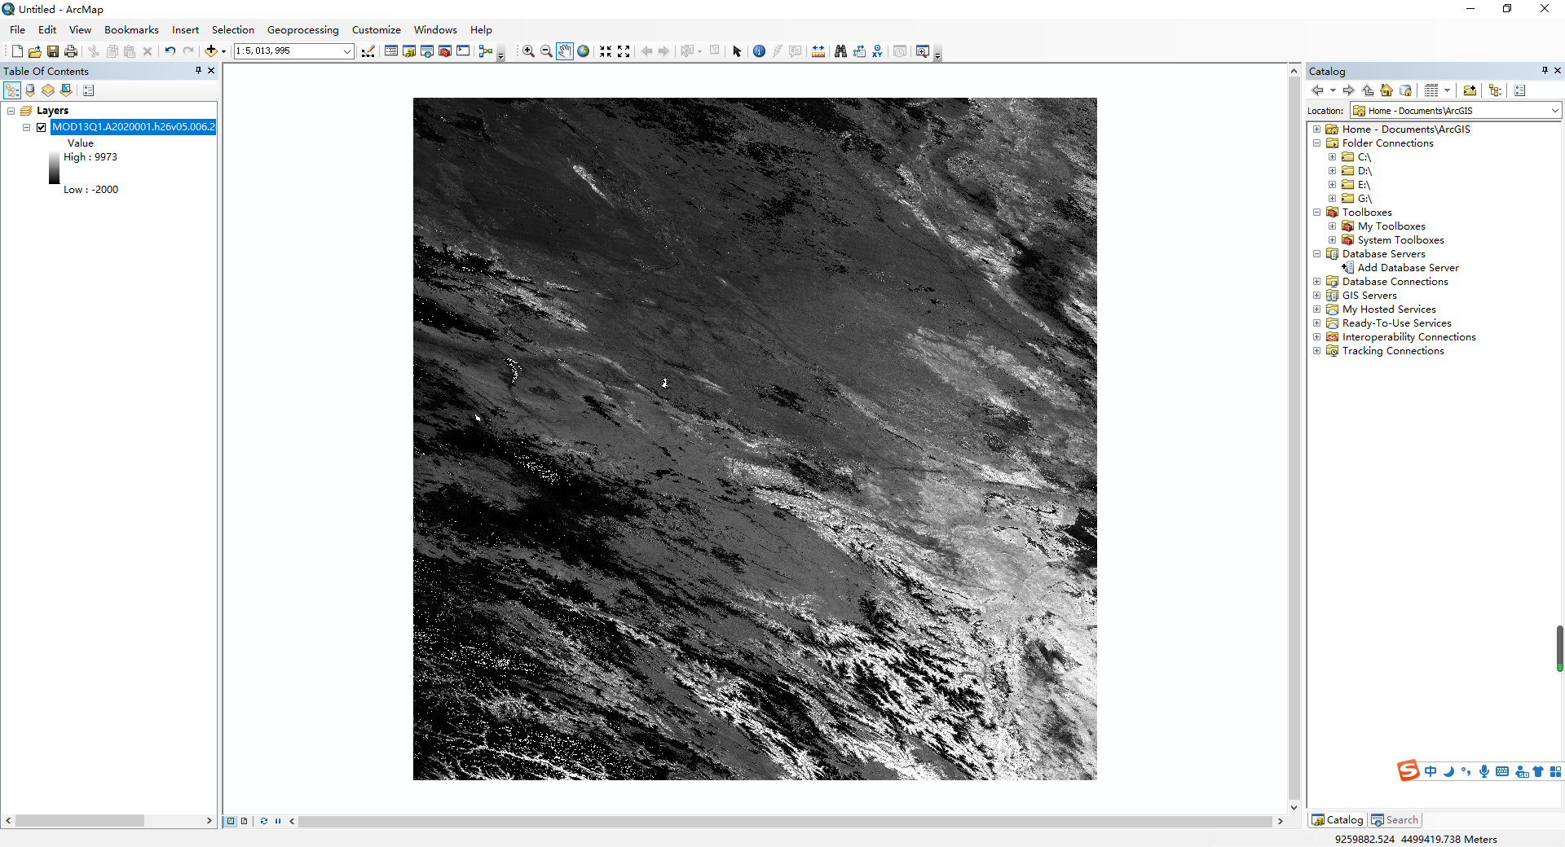Open the Catalog window toolbar icon

pos(409,51)
